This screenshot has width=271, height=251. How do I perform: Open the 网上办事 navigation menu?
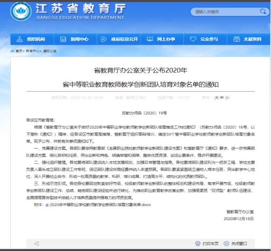click(162, 39)
